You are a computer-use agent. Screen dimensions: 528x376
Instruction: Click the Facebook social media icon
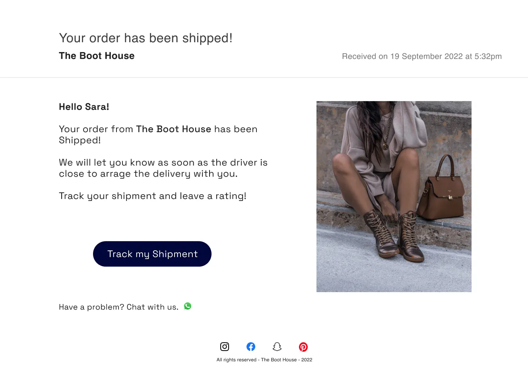(x=251, y=347)
